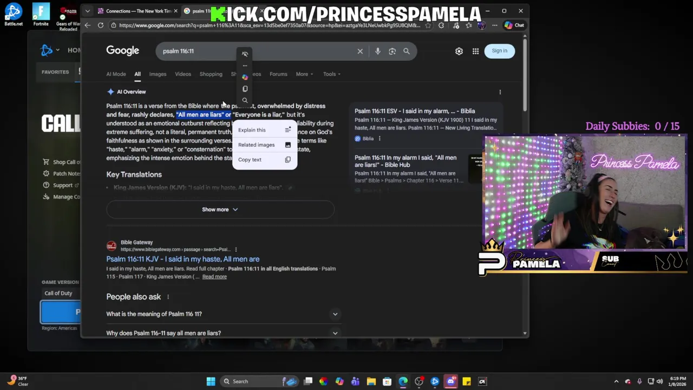Click the search icon in selection mini menu
The image size is (693, 390).
point(245,100)
